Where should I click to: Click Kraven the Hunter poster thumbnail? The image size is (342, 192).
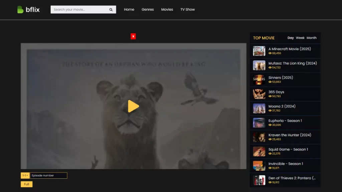pyautogui.click(x=259, y=137)
